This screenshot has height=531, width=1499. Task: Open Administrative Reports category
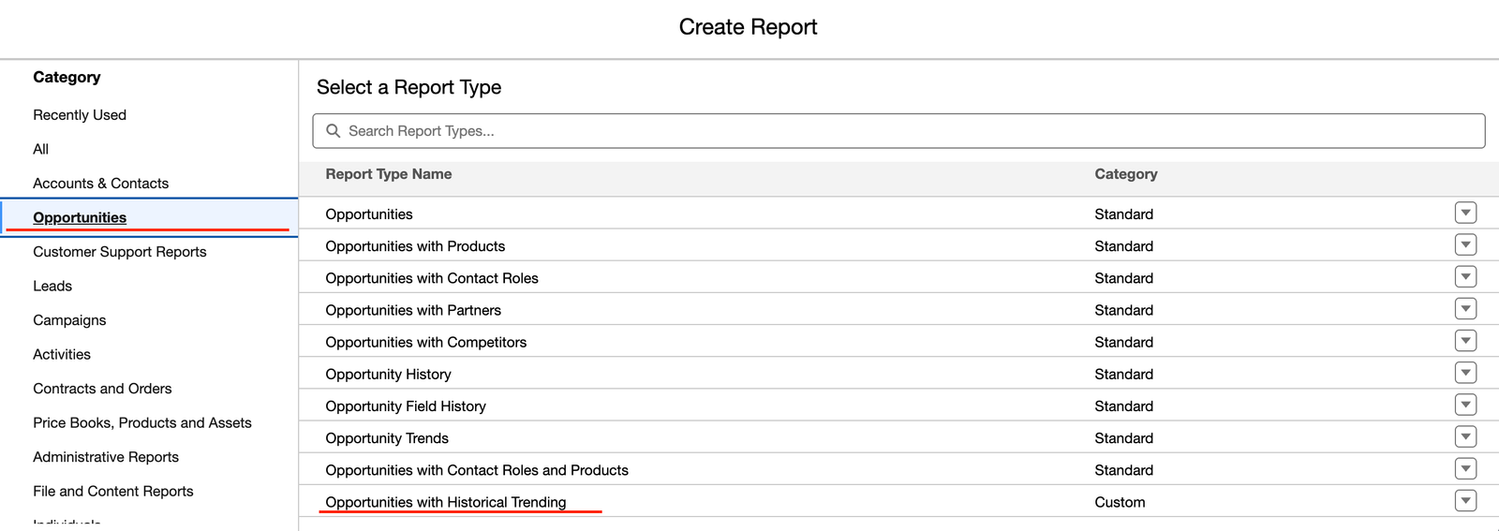[x=106, y=457]
